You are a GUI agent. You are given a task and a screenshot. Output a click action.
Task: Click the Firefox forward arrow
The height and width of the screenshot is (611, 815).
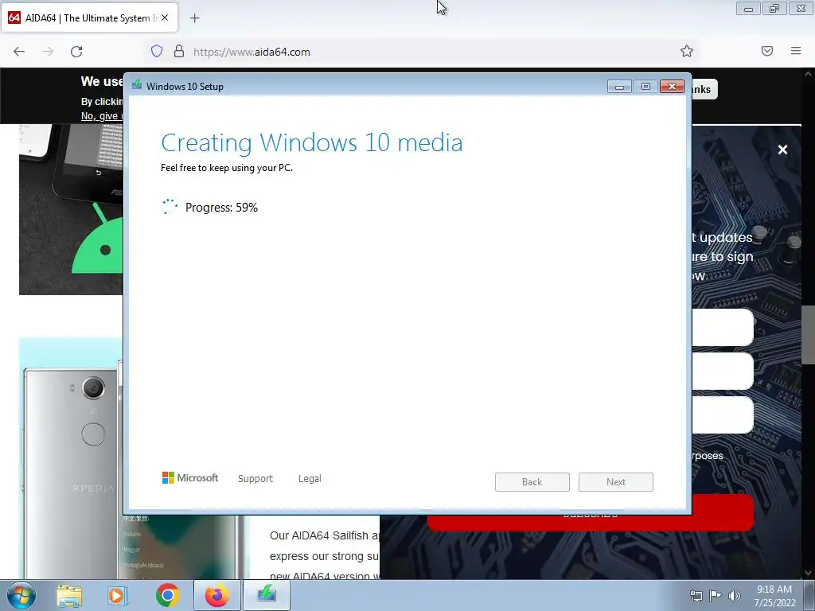[48, 52]
